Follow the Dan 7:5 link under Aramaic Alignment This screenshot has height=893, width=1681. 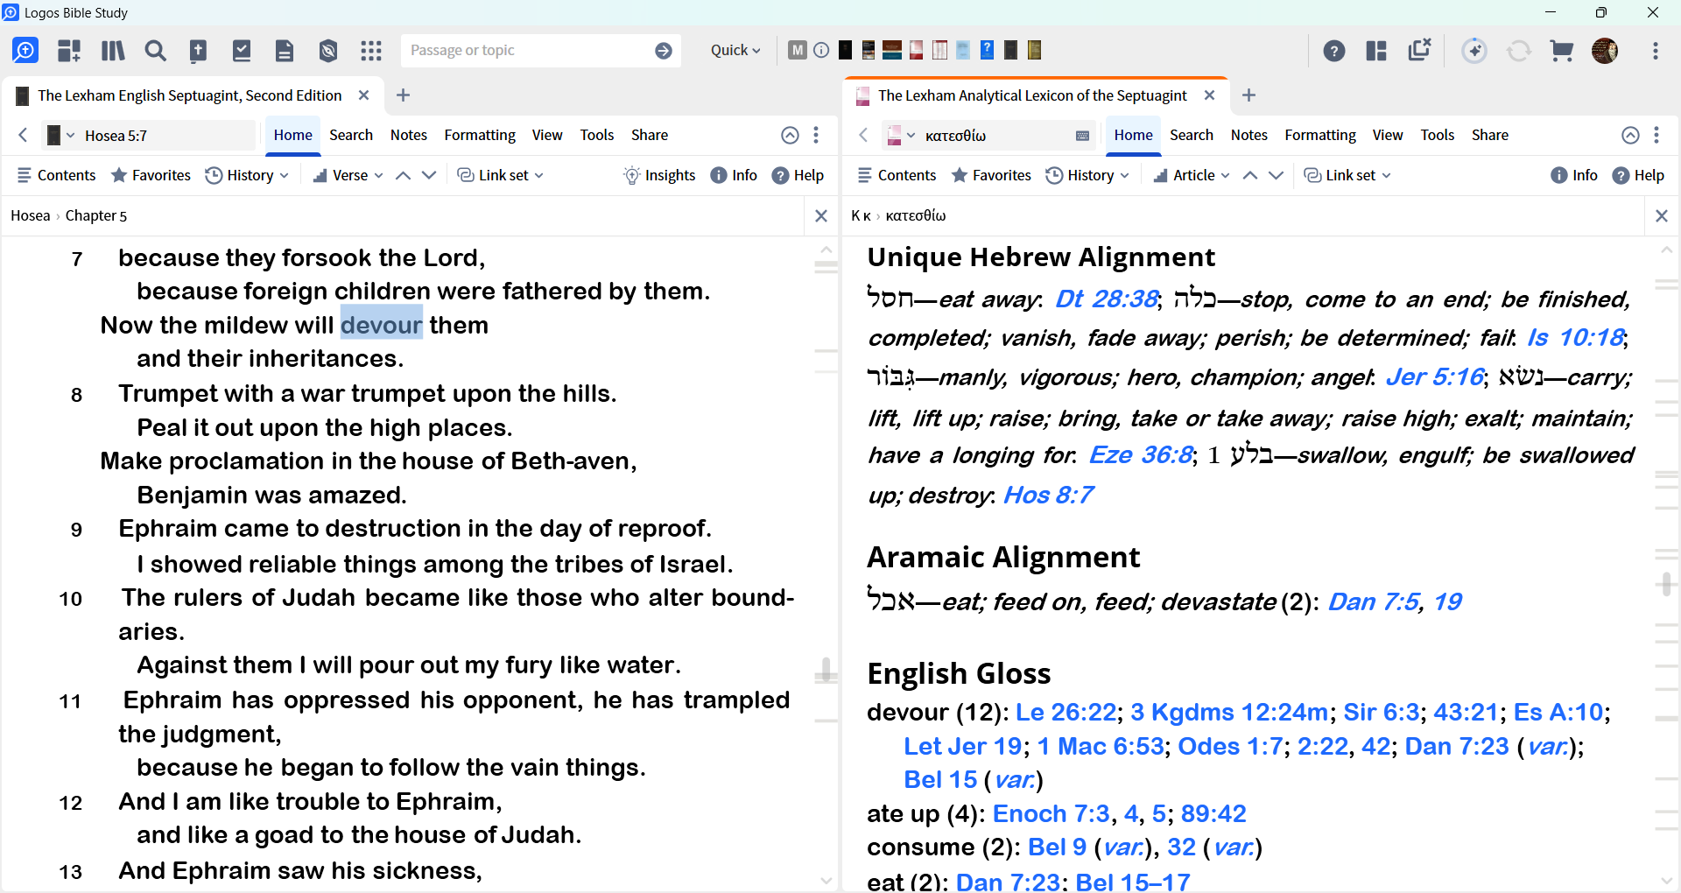[x=1374, y=602]
